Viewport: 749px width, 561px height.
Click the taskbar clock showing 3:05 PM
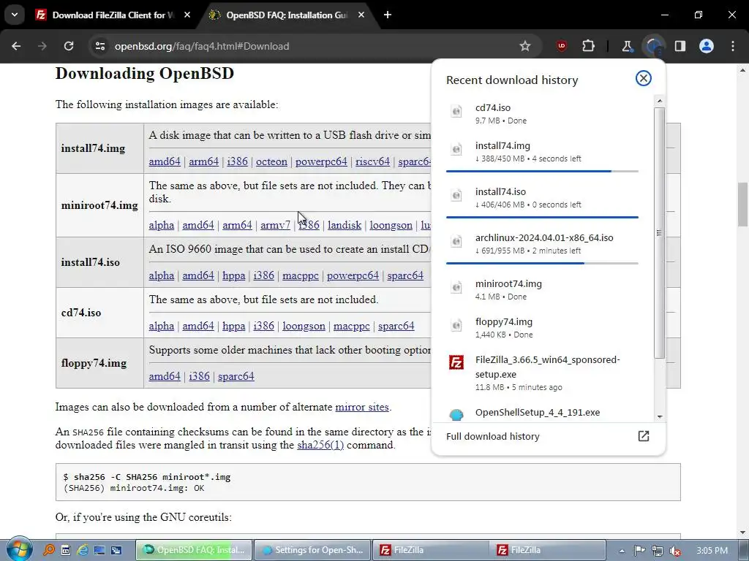coord(712,551)
